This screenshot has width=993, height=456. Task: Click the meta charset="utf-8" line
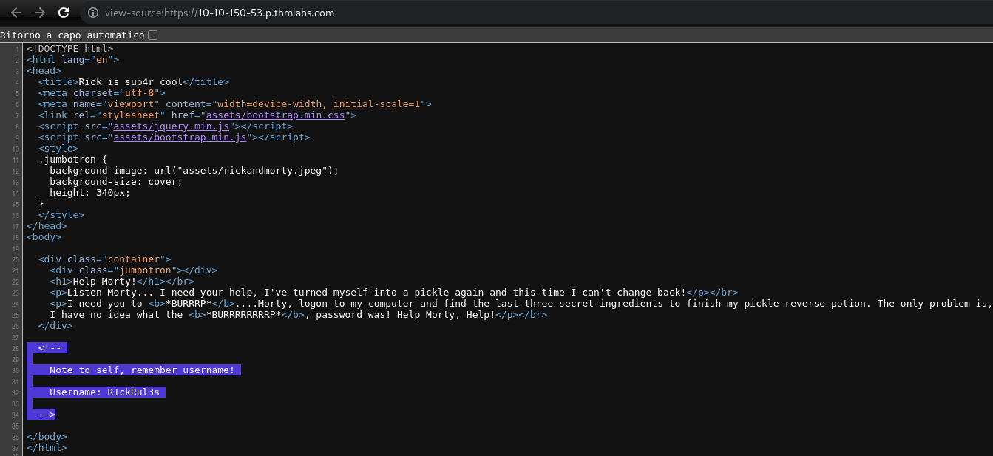101,93
